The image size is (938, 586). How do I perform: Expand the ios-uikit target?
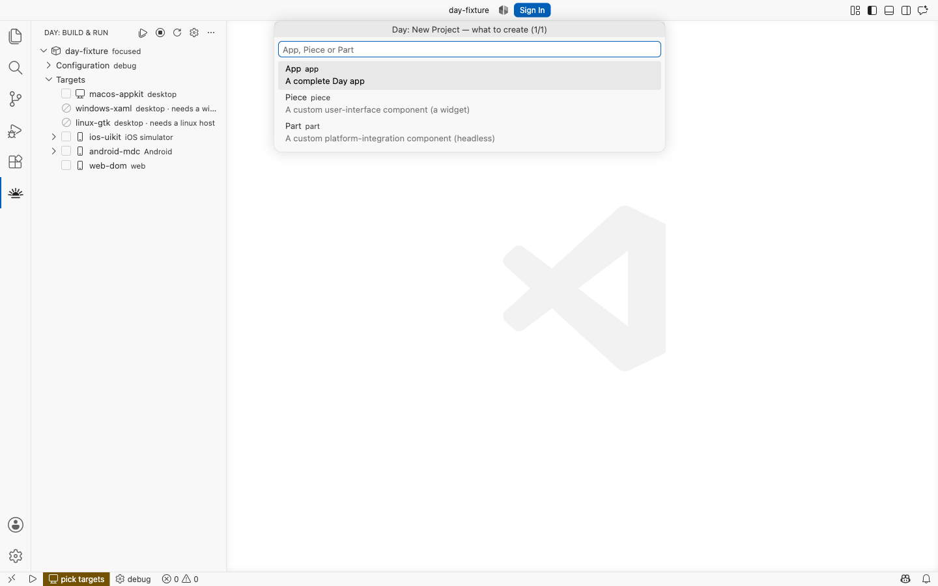(54, 137)
